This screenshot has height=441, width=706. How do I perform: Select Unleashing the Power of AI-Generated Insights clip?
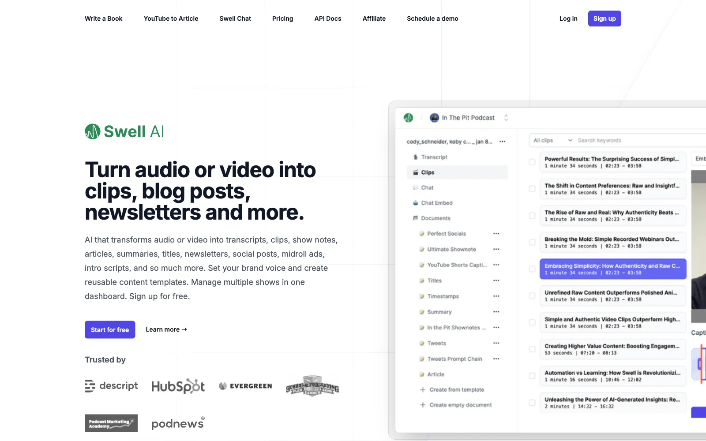pyautogui.click(x=613, y=403)
